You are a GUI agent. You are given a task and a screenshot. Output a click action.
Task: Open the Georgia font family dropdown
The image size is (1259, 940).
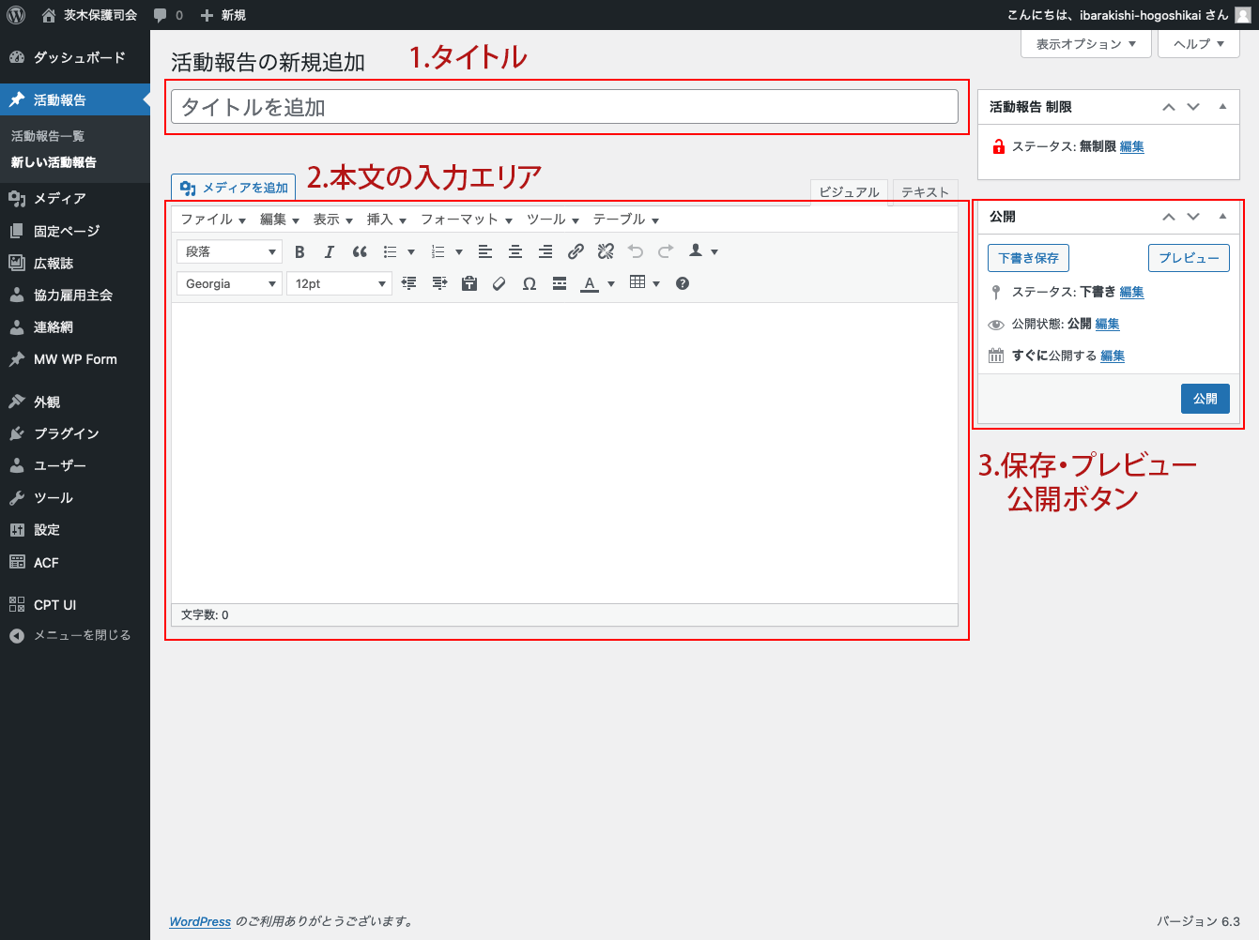(x=229, y=283)
